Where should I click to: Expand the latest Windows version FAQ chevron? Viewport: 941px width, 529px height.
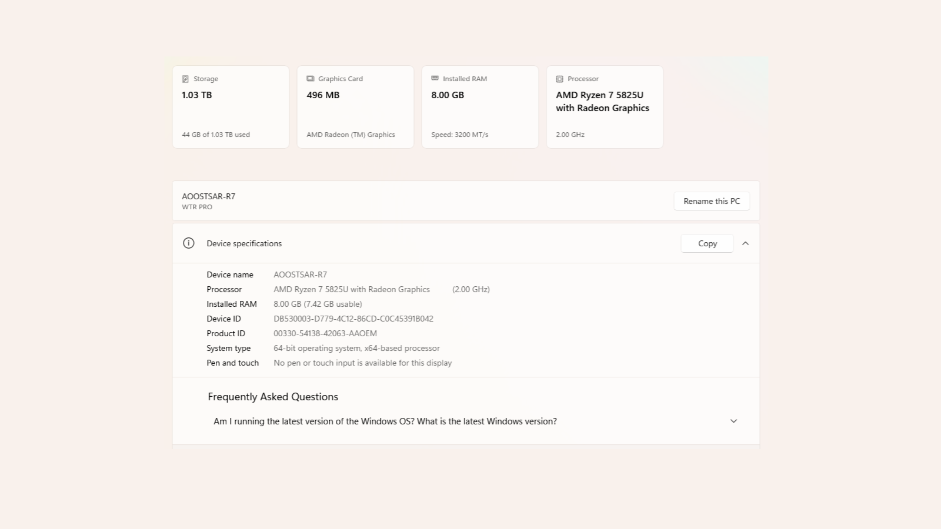point(733,421)
